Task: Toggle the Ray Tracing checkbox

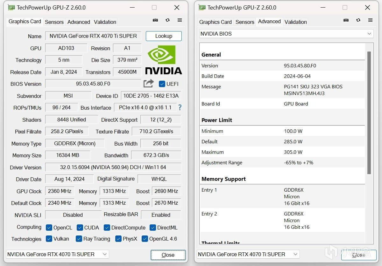Action: [79, 239]
